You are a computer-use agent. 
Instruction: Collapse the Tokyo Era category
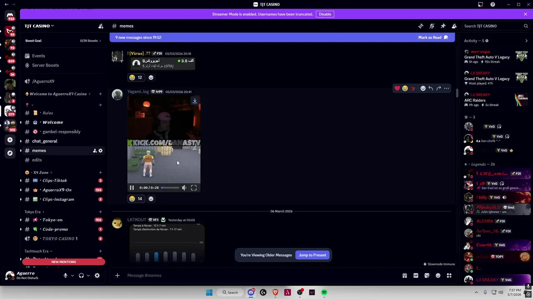tap(35, 212)
